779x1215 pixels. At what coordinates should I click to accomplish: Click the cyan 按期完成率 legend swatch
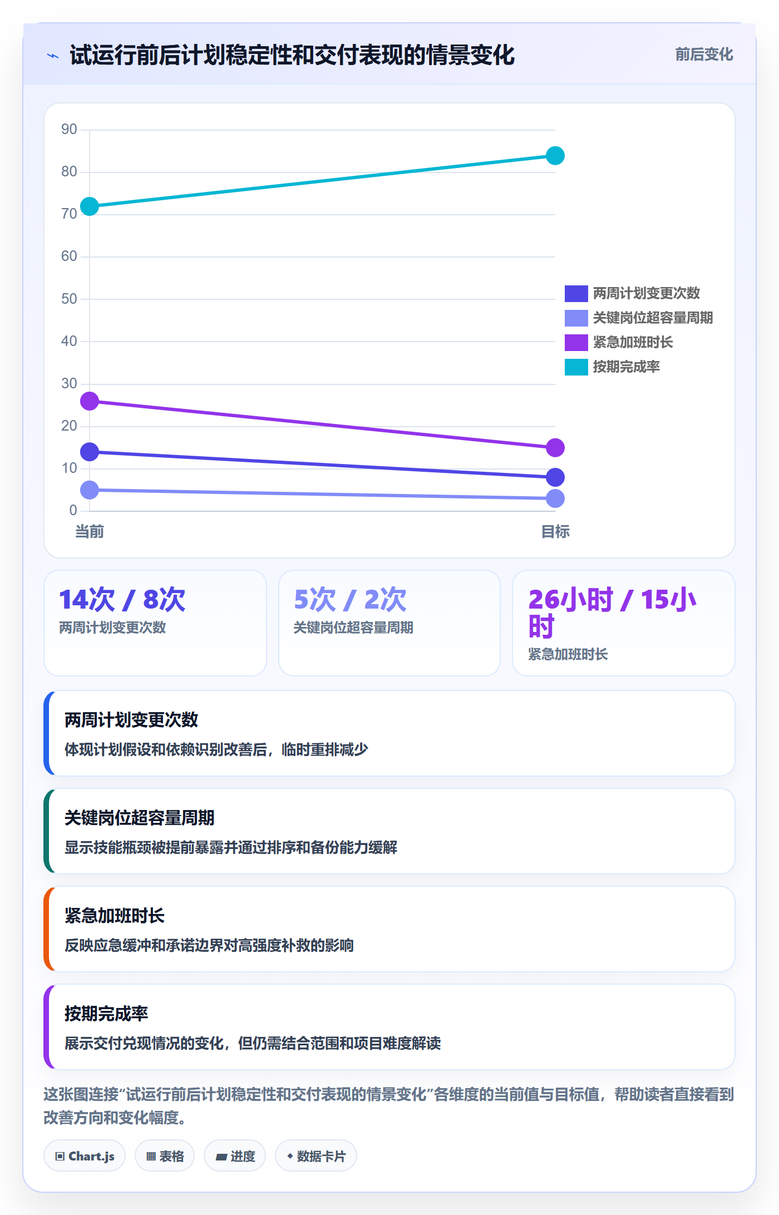point(576,367)
